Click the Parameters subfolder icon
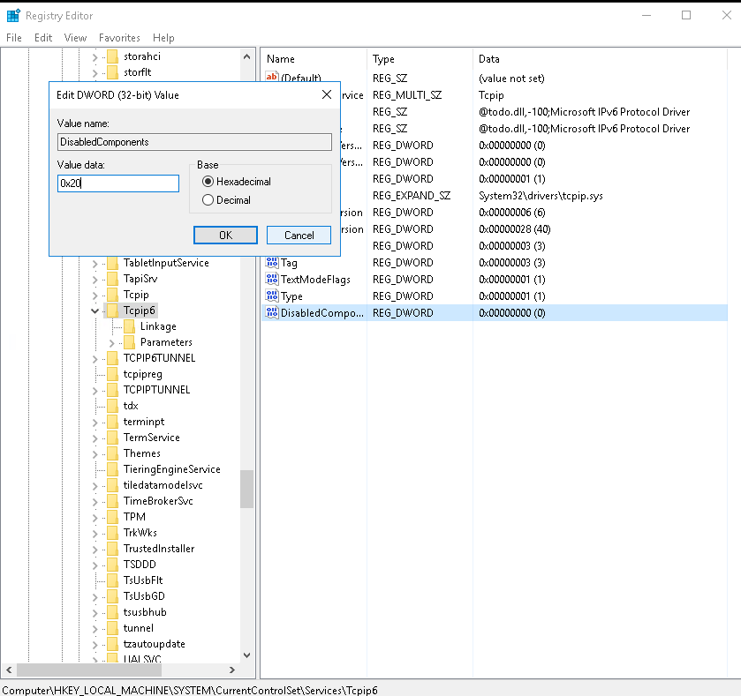The image size is (741, 696). (129, 342)
